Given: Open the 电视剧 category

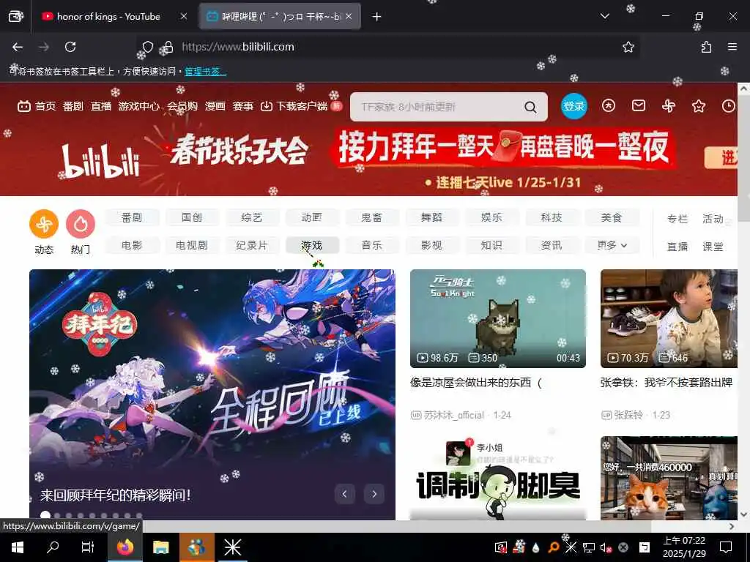Looking at the screenshot, I should (x=192, y=245).
